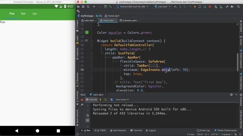This screenshot has height=136, width=243.
Task: Click the Home.dart breadcrumb
Action: coord(112,16)
